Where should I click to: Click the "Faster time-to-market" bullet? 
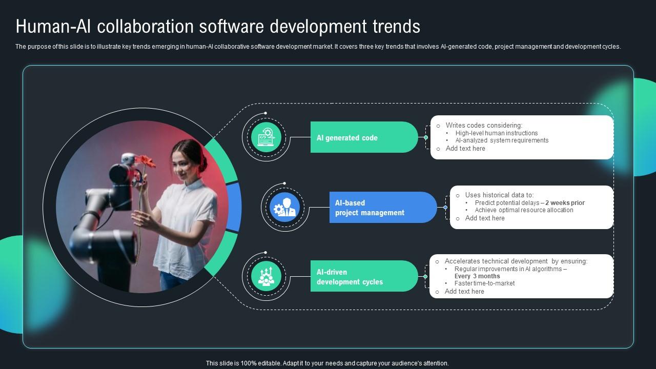[x=484, y=283]
